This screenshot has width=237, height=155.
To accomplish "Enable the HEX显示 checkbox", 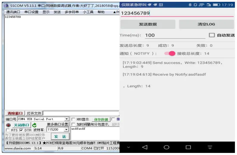I will click(x=73, y=119).
